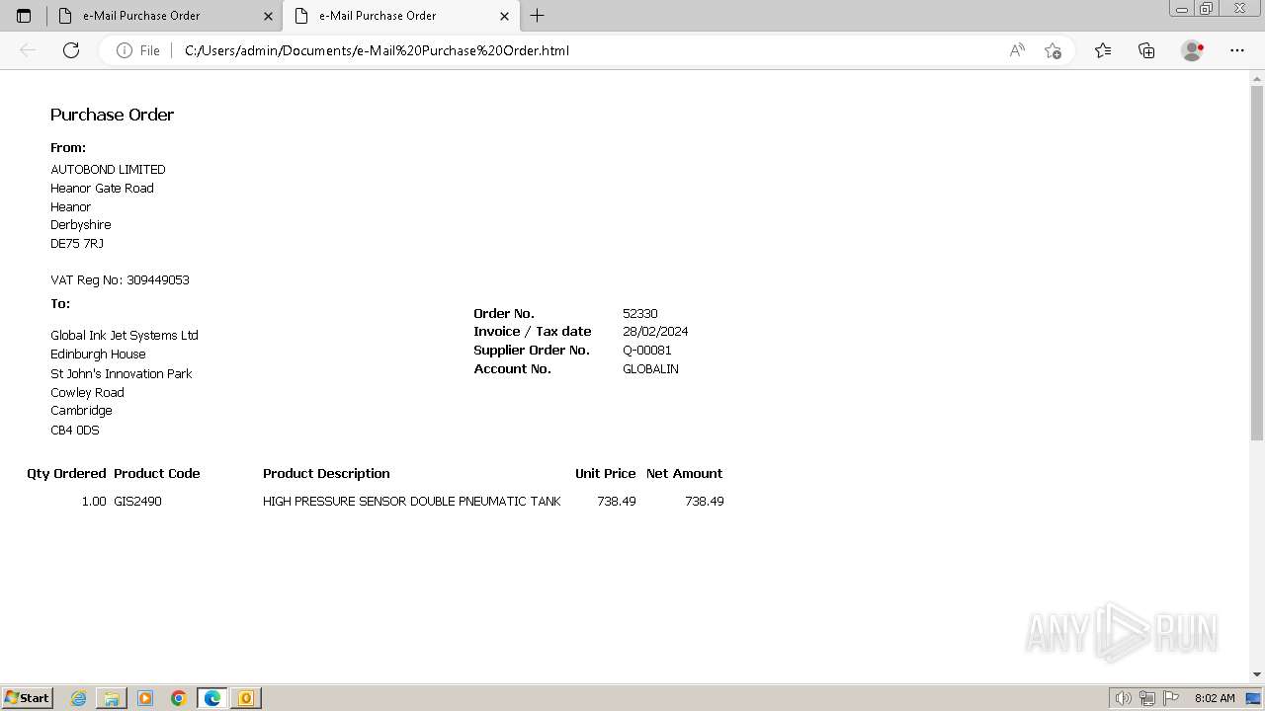Click Derbyshire address line
1265x711 pixels.
tap(80, 225)
